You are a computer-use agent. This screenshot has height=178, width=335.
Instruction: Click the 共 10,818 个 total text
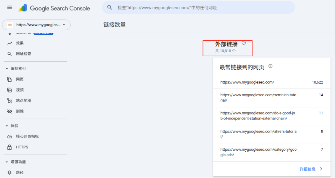point(226,51)
